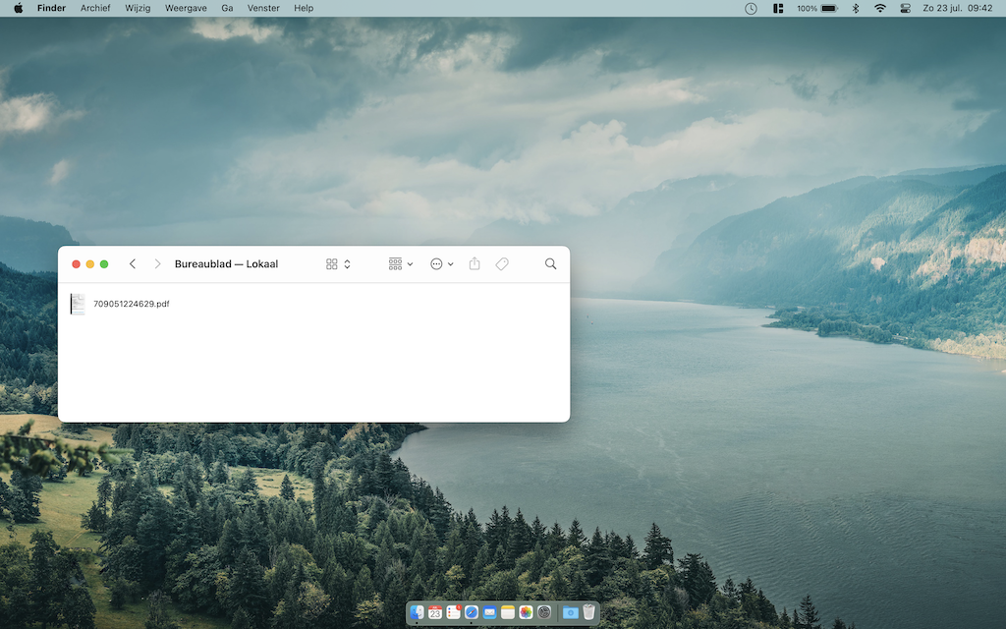This screenshot has width=1006, height=629.
Task: Open the Weergave menu
Action: (186, 8)
